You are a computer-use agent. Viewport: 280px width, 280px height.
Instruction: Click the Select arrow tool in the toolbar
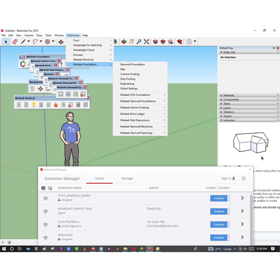(6, 42)
